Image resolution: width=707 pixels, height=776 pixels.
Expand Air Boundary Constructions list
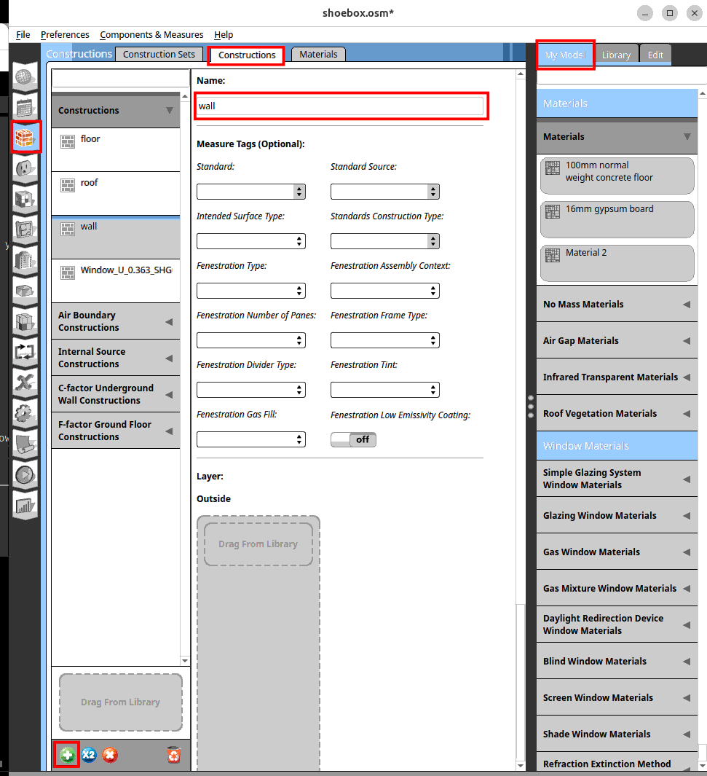(116, 321)
